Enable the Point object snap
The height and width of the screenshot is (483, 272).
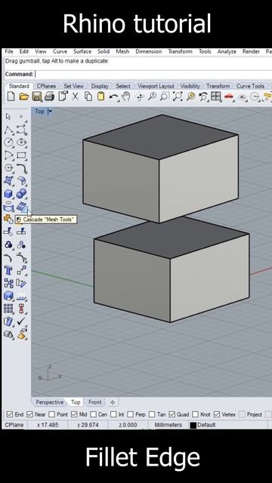click(x=52, y=414)
